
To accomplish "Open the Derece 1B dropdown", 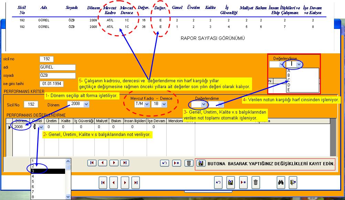I will (164, 104).
